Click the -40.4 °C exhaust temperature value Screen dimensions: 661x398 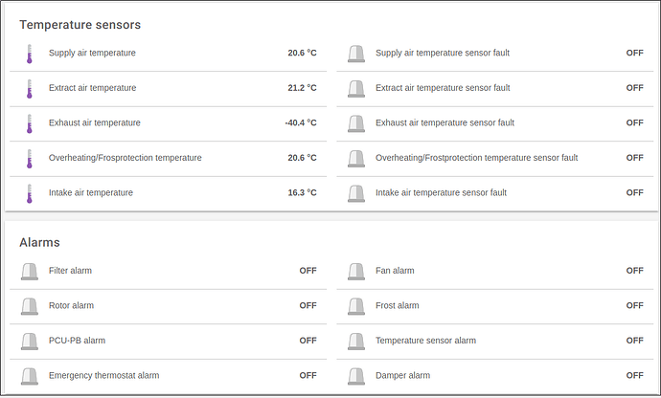click(x=300, y=123)
